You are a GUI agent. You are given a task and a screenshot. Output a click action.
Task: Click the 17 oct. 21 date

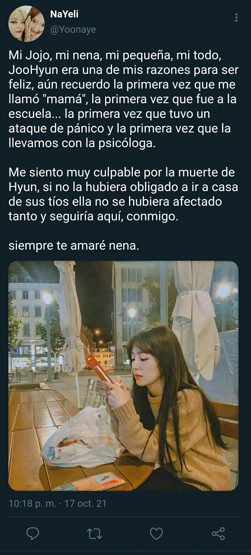pos(85,504)
